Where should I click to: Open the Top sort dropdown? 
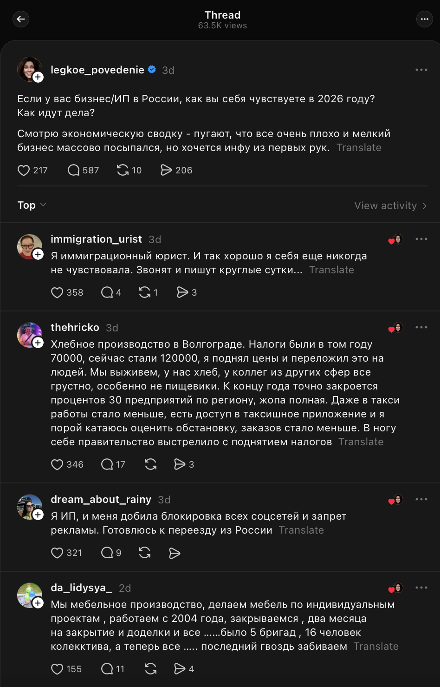tap(32, 205)
